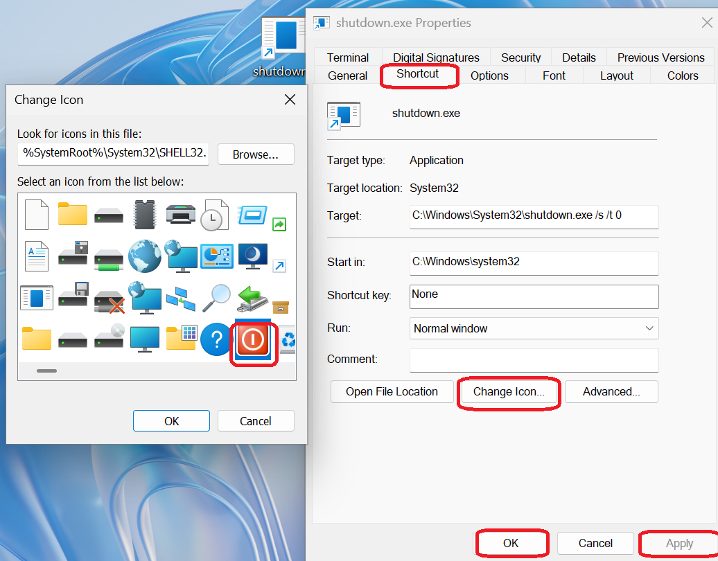Choose the red power shutdown icon
718x561 pixels.
coord(253,339)
